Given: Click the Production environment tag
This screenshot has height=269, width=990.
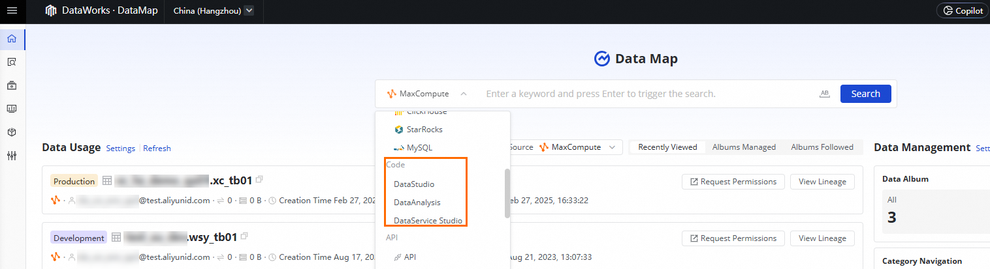Looking at the screenshot, I should pos(74,181).
